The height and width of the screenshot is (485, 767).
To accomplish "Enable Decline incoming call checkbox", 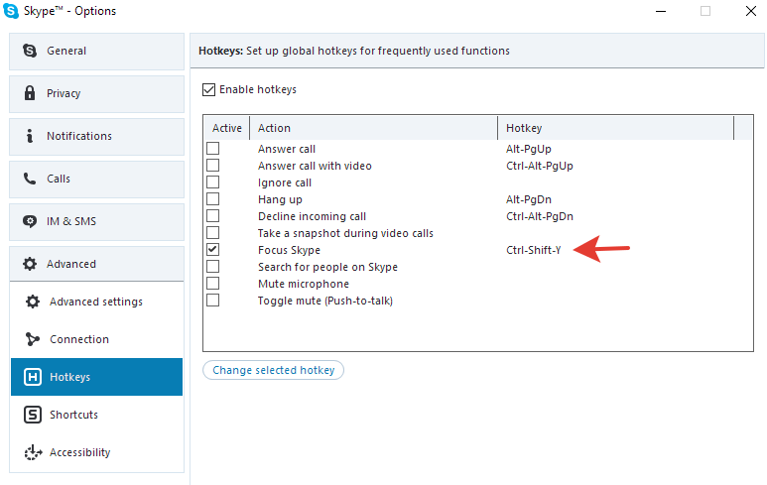I will tap(212, 215).
